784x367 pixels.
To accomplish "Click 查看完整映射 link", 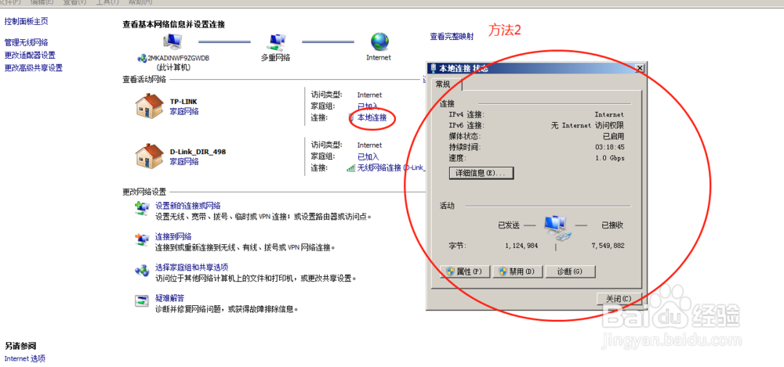I will 452,37.
